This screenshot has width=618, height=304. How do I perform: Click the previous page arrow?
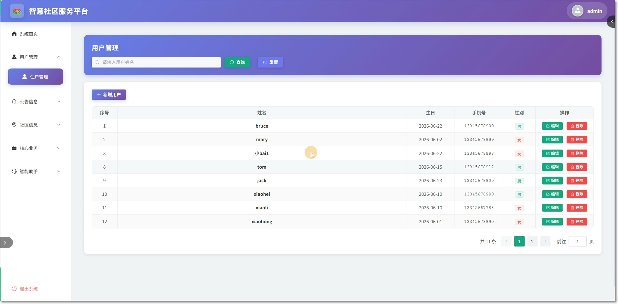point(507,241)
